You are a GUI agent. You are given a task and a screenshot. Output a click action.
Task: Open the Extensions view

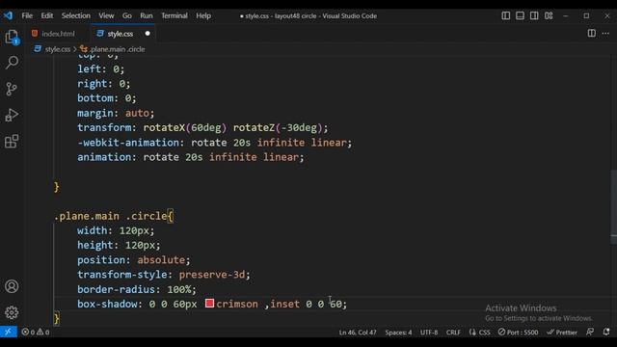pyautogui.click(x=12, y=142)
